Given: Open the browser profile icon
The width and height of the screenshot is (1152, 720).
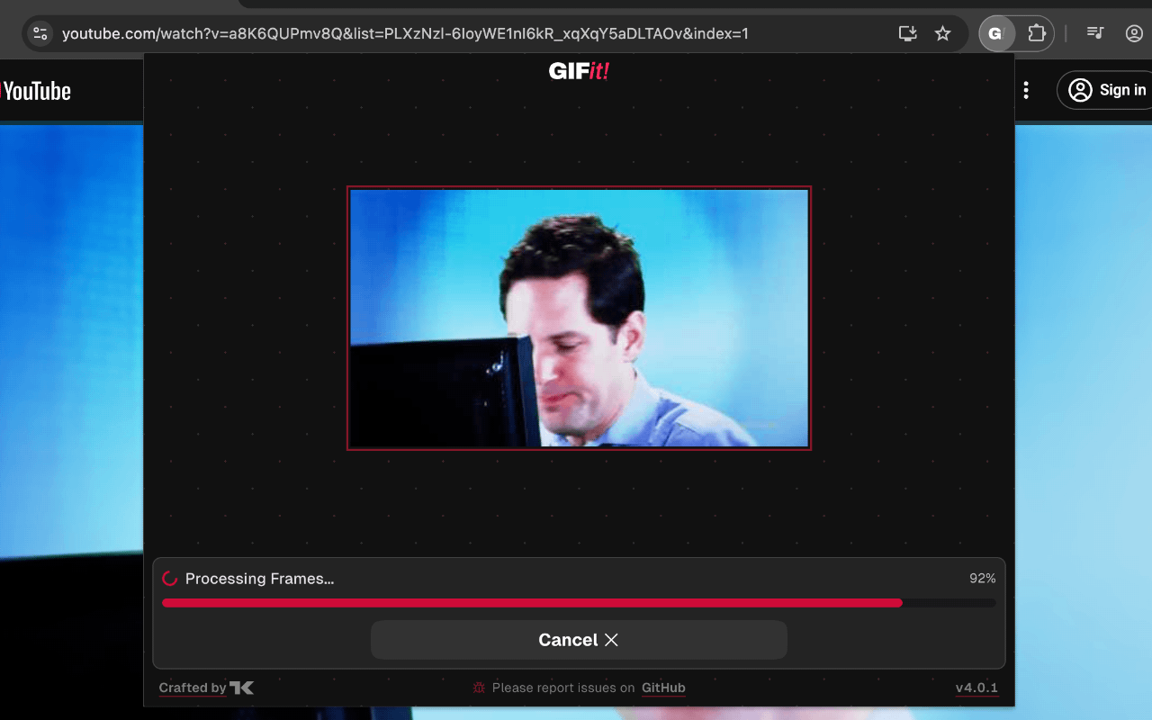Looking at the screenshot, I should [1134, 34].
